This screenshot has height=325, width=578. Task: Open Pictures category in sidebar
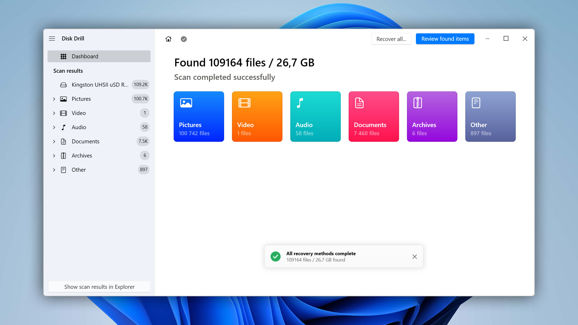pos(99,99)
